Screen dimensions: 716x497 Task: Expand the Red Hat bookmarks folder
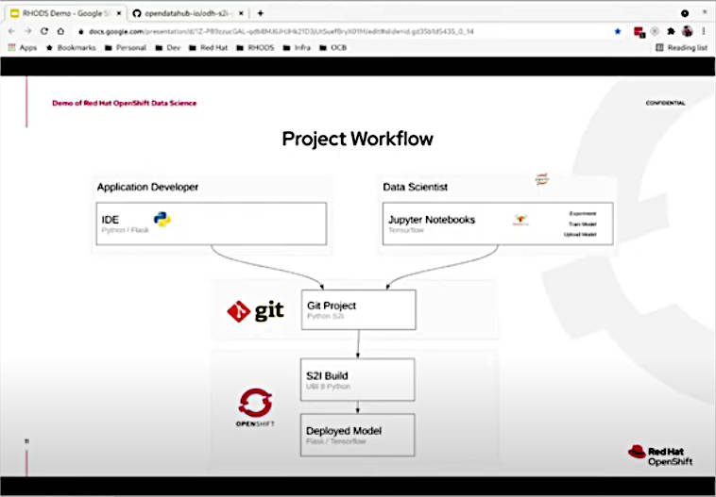(208, 47)
